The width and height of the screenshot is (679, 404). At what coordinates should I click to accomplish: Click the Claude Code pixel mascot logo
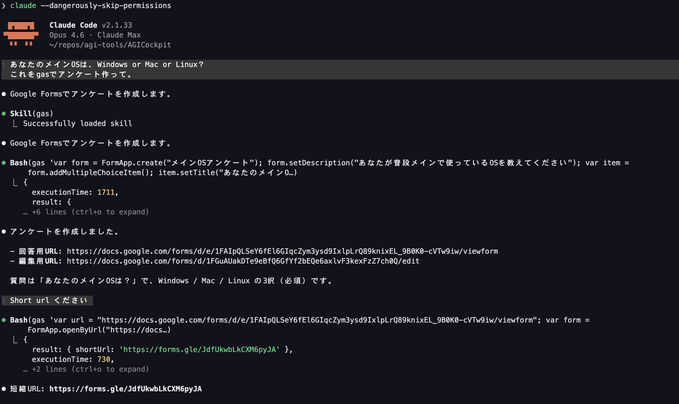[x=21, y=33]
